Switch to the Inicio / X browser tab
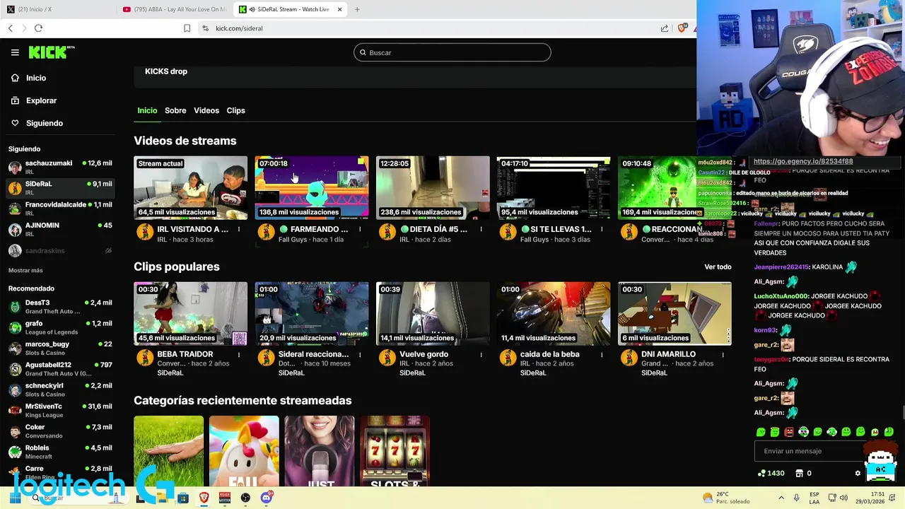The width and height of the screenshot is (905, 509). pos(58,9)
